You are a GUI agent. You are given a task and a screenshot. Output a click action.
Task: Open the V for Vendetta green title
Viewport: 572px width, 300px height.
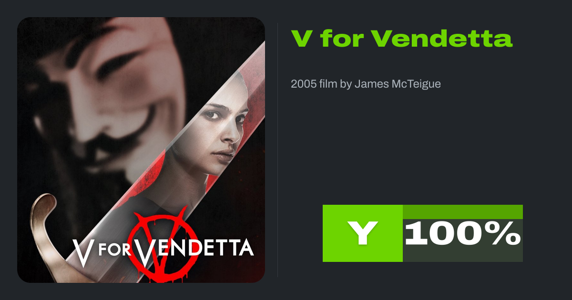402,38
